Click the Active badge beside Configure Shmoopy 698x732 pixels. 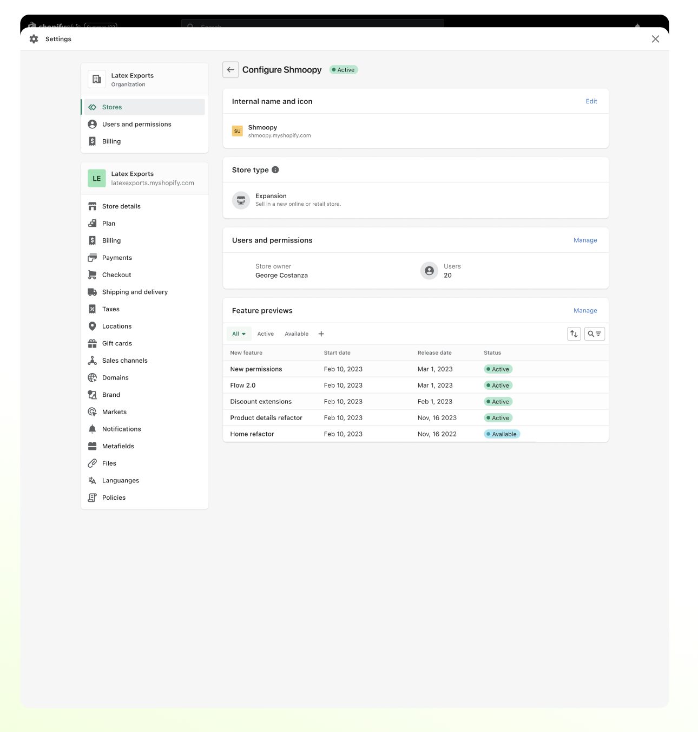click(x=344, y=70)
